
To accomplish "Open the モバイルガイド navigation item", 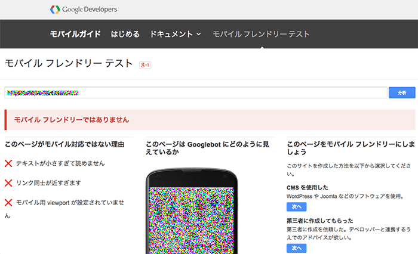I will 75,34.
